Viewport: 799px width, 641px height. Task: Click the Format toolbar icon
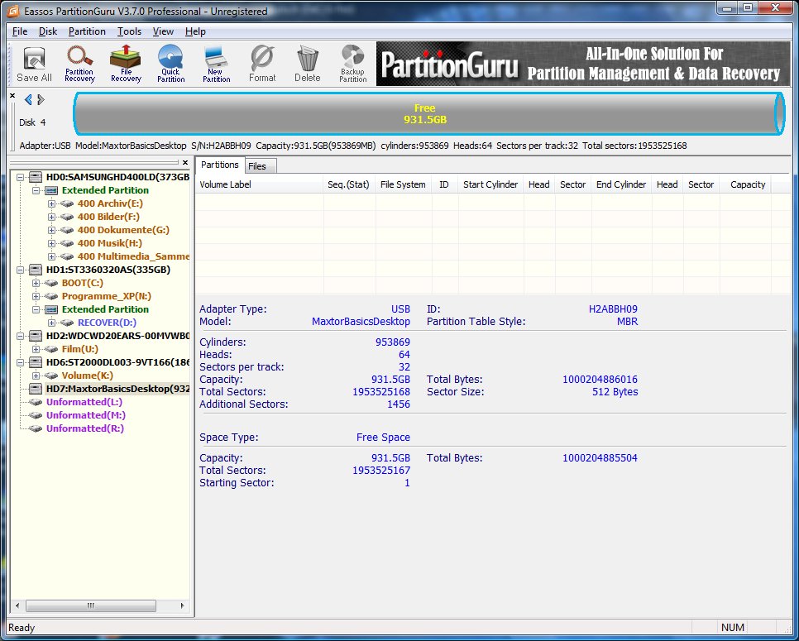tap(262, 65)
